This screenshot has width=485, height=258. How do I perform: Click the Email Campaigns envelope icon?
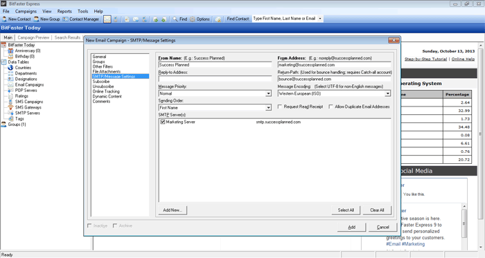pos(10,84)
